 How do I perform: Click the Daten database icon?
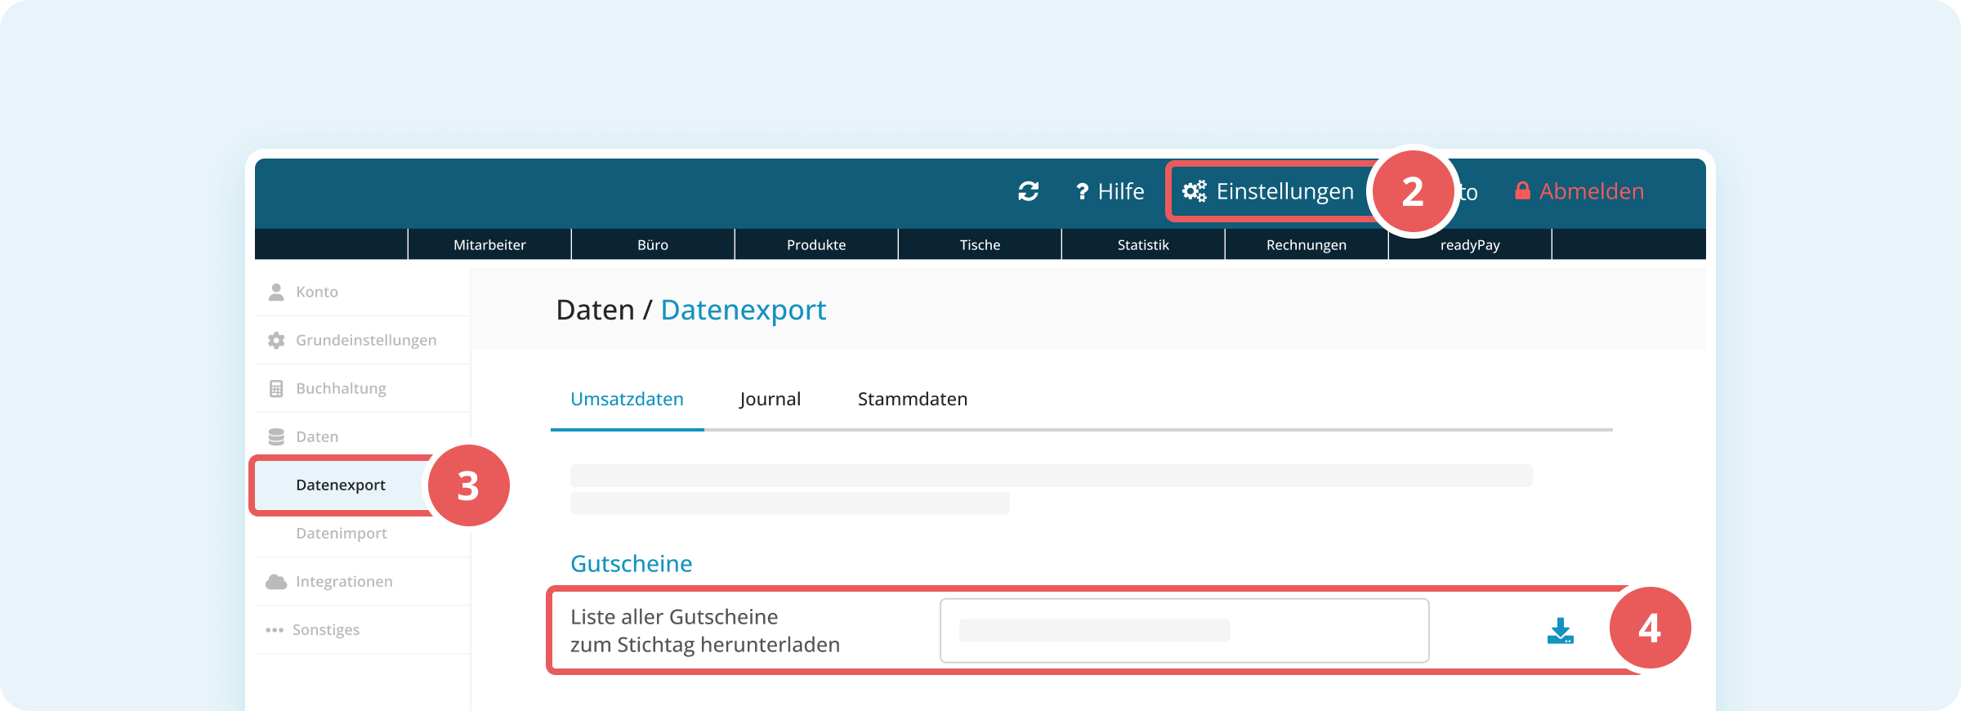point(276,436)
